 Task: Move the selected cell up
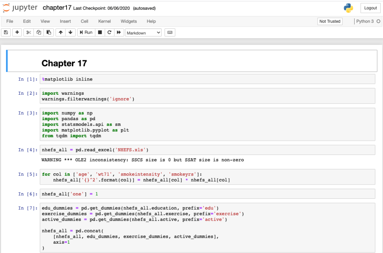61,33
